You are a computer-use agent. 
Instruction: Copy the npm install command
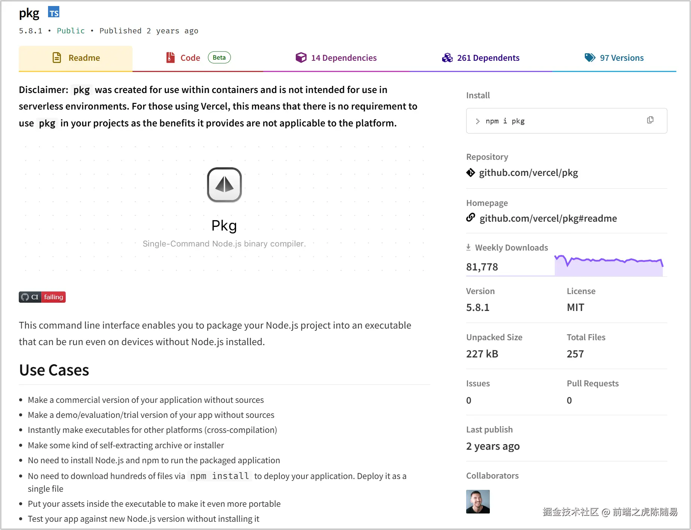(650, 120)
